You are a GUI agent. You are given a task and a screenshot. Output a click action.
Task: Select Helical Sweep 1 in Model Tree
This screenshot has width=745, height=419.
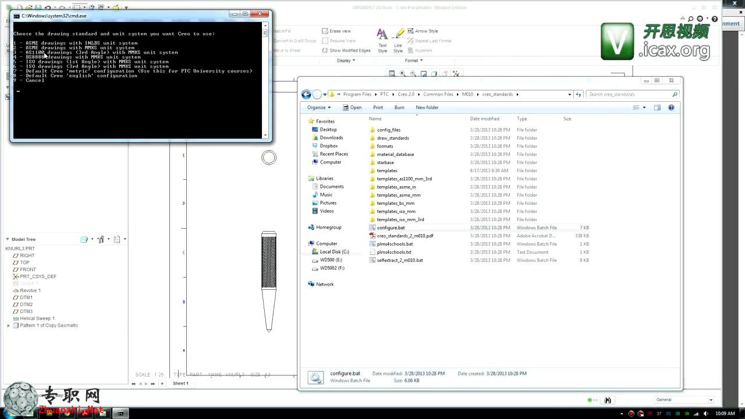pyautogui.click(x=37, y=318)
